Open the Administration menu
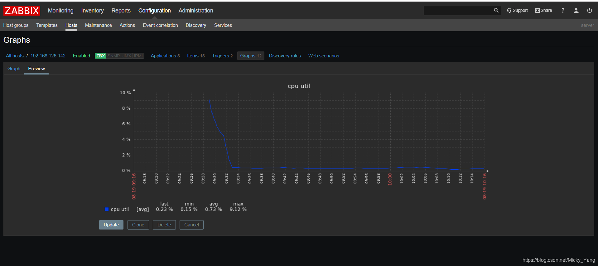This screenshot has height=266, width=598. 196,11
